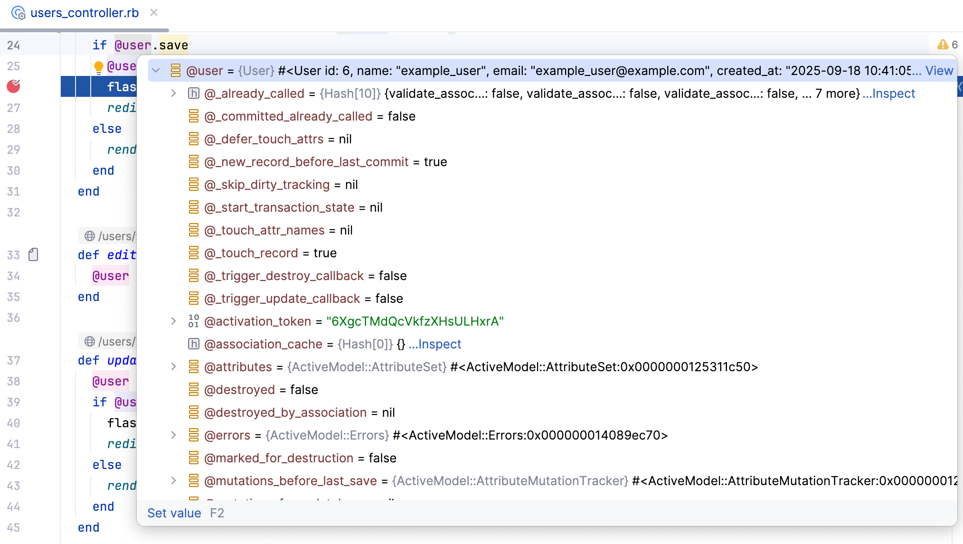This screenshot has height=544, width=963.
Task: Click the globe icon on the /users/ hint above def edit
Action: 90,236
